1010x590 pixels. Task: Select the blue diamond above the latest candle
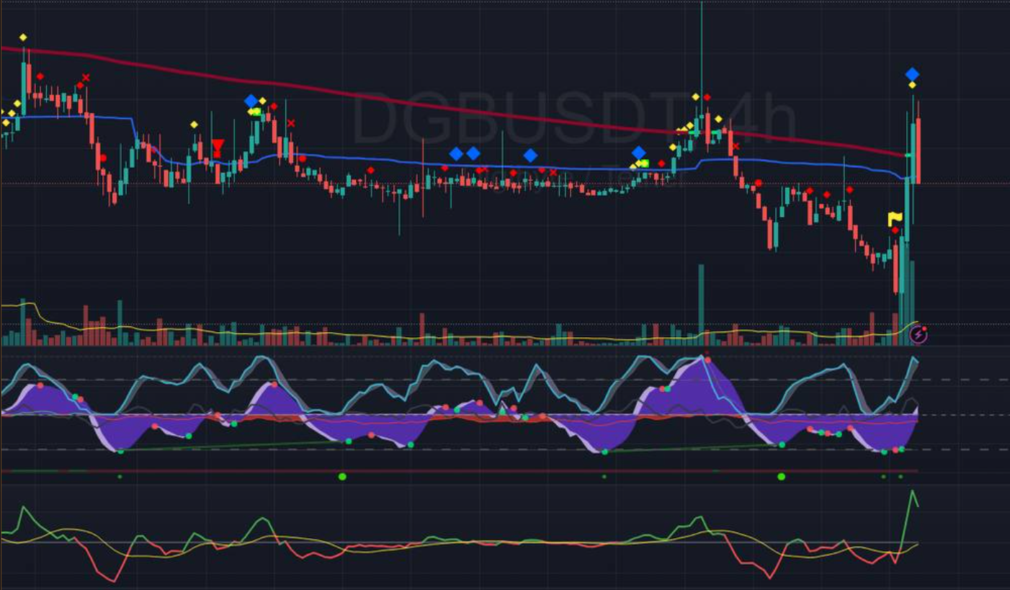[912, 74]
